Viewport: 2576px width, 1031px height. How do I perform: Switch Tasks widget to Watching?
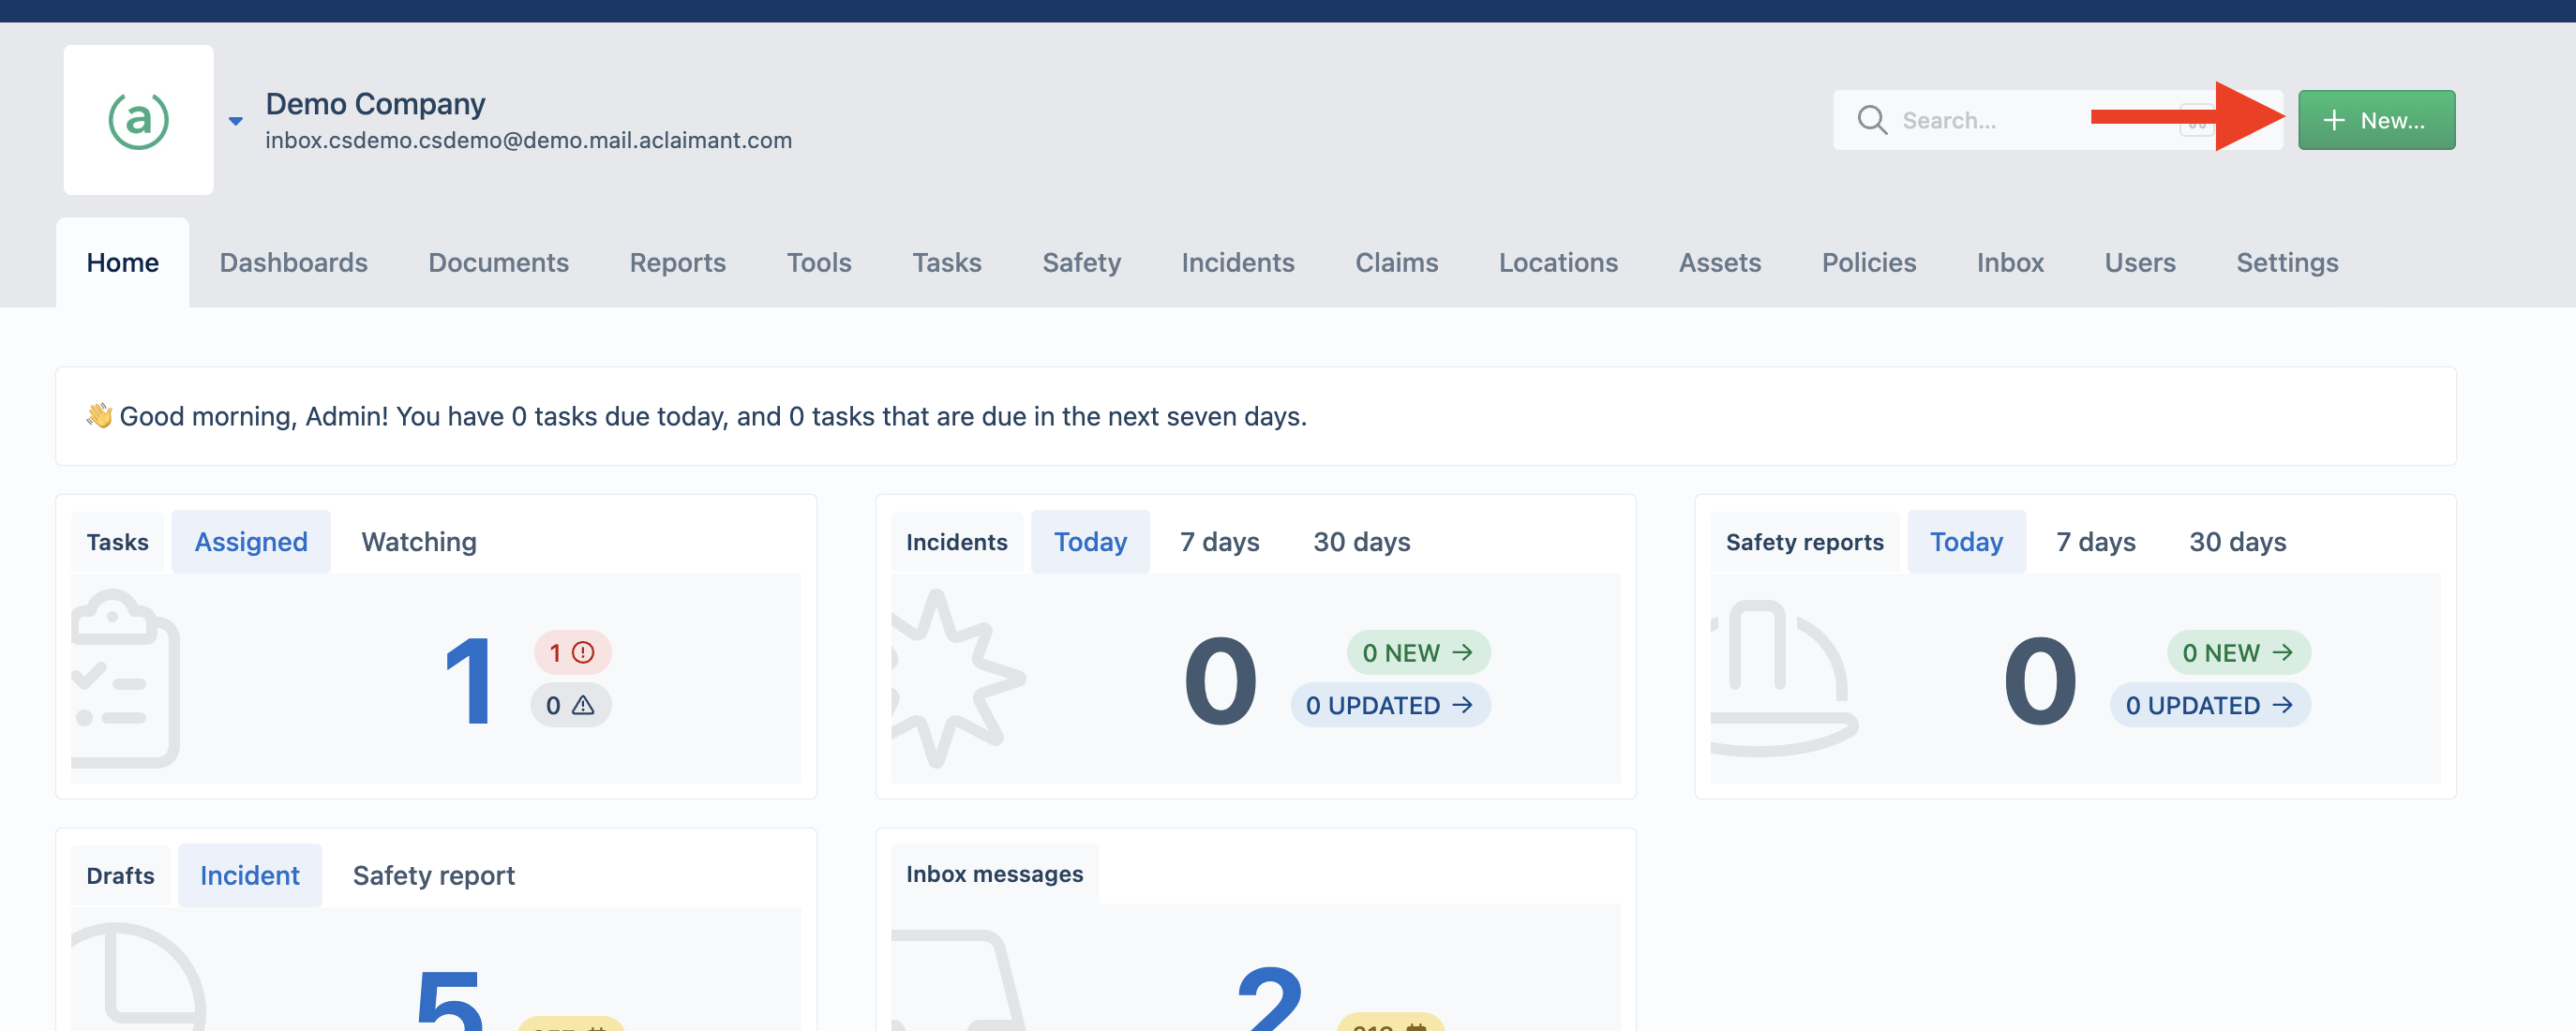419,542
